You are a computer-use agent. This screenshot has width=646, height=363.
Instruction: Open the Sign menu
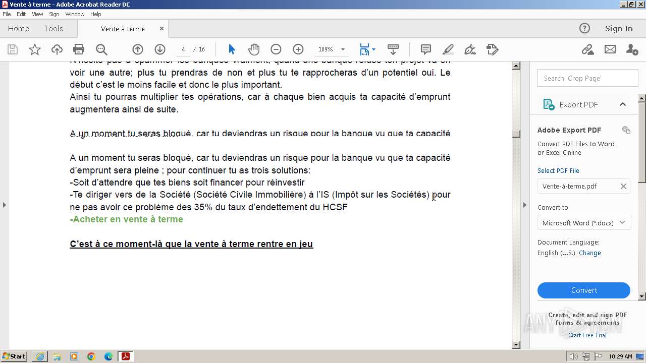[54, 14]
